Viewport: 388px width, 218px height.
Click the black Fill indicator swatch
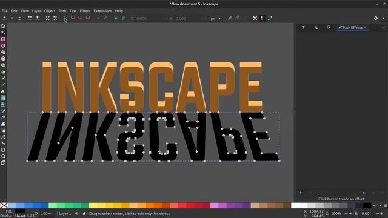pyautogui.click(x=20, y=211)
